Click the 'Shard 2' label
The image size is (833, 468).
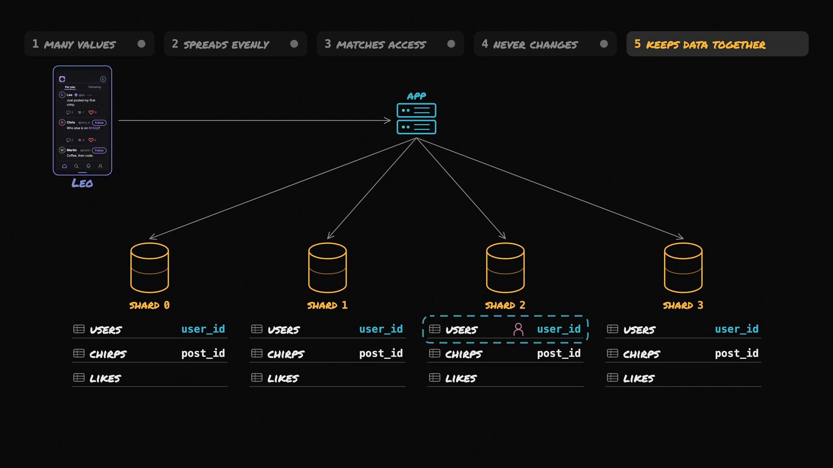pos(505,305)
